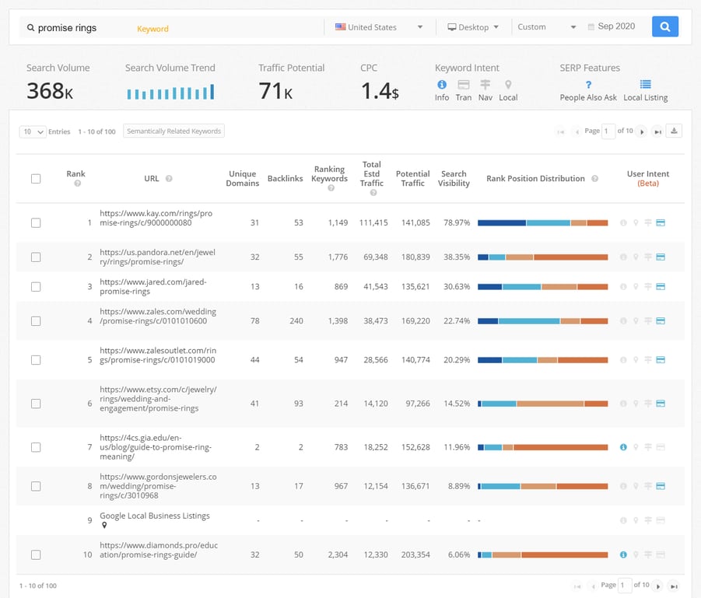Check the zales.com row checkbox
701x598 pixels.
[36, 321]
